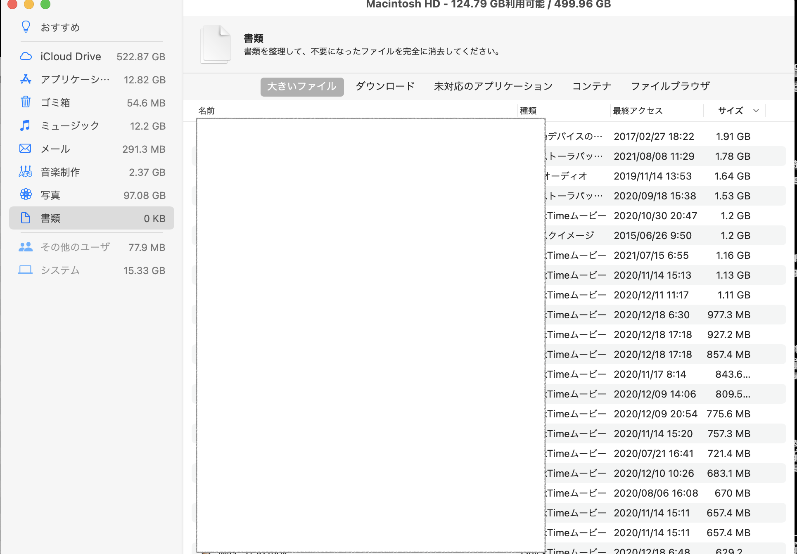This screenshot has width=797, height=554.
Task: Sort list by 最終アクセス column
Action: point(638,111)
